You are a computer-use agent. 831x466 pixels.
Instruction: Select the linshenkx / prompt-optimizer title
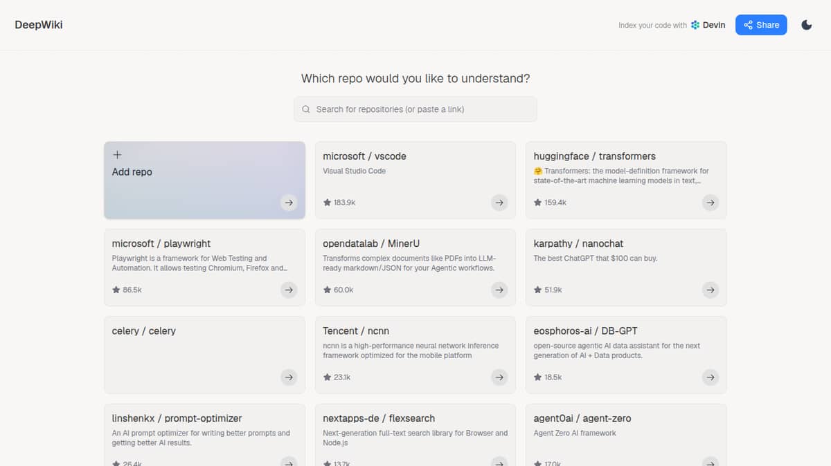(177, 418)
